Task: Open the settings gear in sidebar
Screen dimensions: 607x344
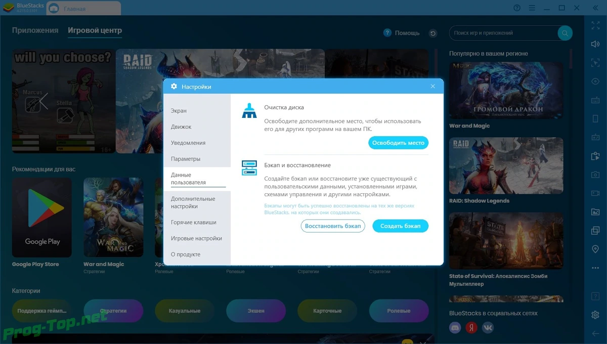Action: click(595, 315)
